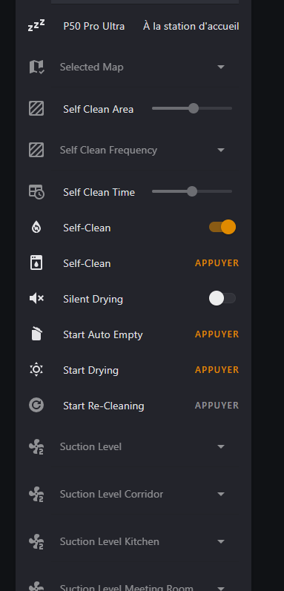The image size is (284, 591).
Task: Click the Selected Map icon
Action: click(36, 67)
